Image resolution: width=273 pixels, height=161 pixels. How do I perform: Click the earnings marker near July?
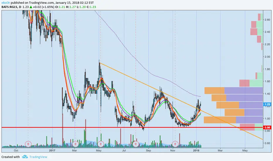136,144
